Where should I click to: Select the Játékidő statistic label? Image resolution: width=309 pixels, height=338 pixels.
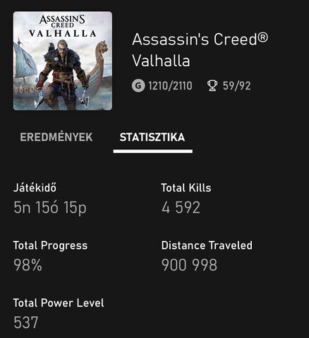coord(35,188)
